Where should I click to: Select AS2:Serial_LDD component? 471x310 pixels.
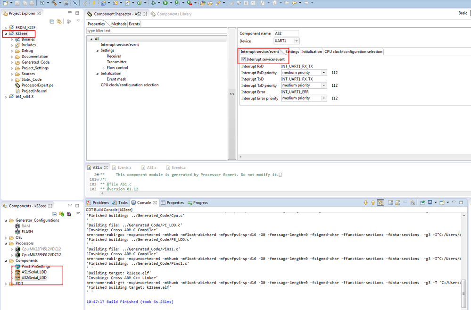coord(34,277)
